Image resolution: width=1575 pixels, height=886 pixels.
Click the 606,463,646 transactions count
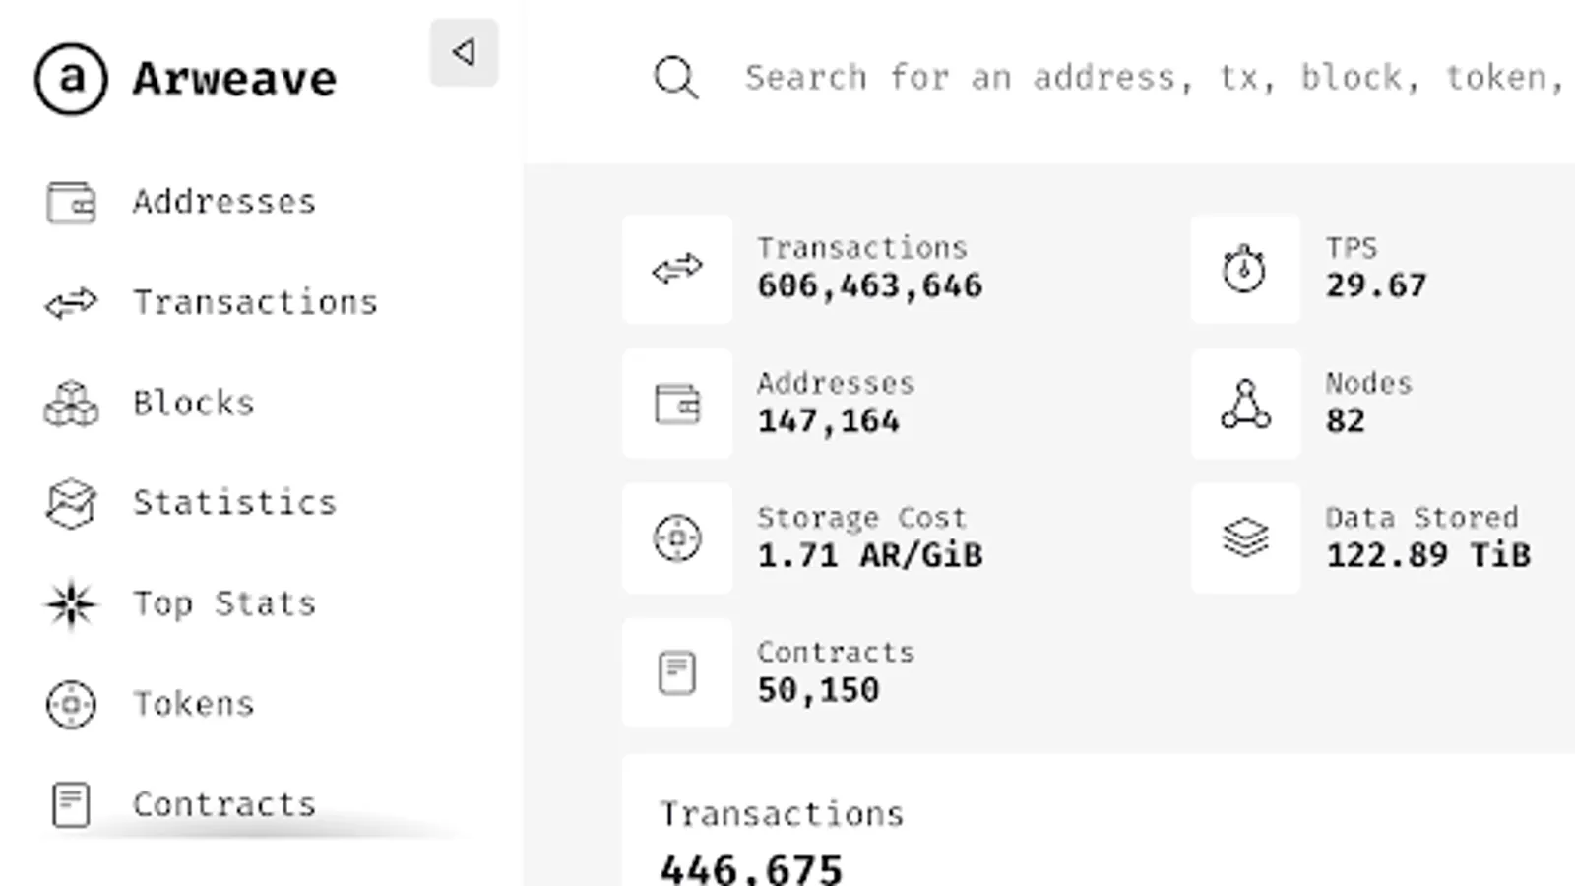pyautogui.click(x=869, y=286)
